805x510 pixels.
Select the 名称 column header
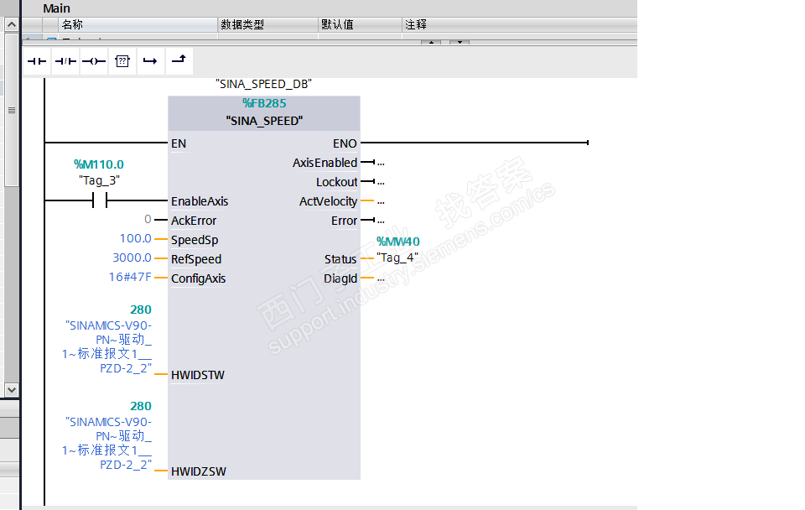tap(138, 24)
